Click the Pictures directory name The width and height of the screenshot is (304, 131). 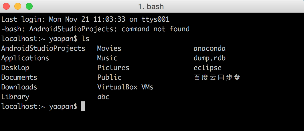[113, 68]
